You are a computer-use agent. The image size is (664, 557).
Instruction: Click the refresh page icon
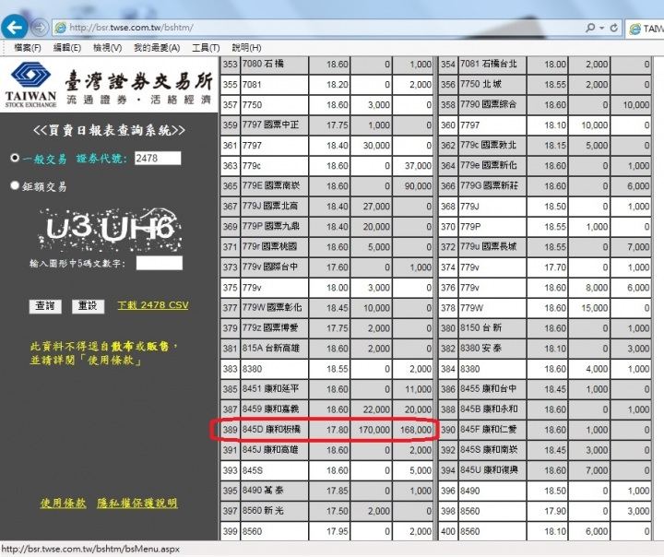(613, 28)
